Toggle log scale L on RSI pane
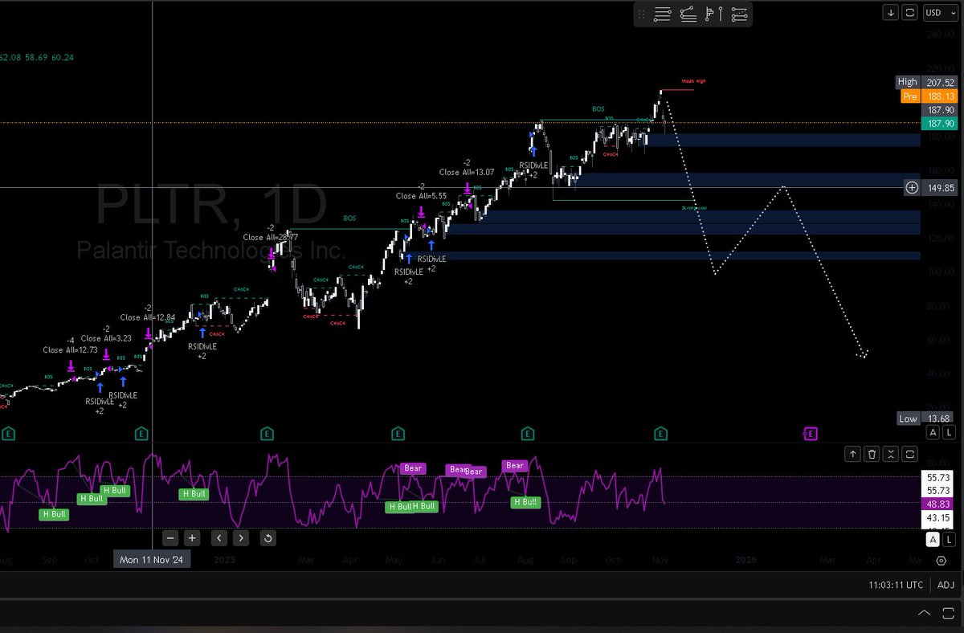This screenshot has height=633, width=964. pyautogui.click(x=949, y=540)
